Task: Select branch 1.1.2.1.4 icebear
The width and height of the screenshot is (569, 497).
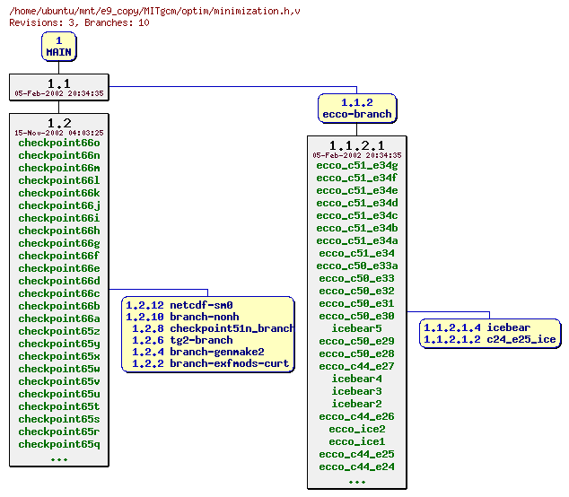Action: point(477,327)
